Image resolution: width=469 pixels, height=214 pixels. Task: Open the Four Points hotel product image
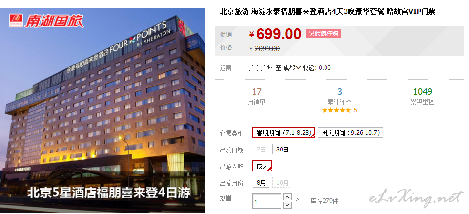pyautogui.click(x=103, y=110)
